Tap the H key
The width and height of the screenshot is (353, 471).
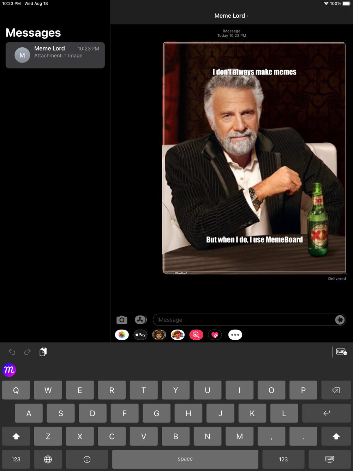(x=189, y=413)
